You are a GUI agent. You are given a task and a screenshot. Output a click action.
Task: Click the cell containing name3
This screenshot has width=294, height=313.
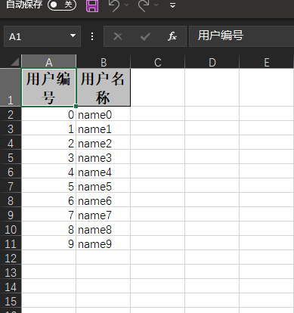(x=103, y=156)
